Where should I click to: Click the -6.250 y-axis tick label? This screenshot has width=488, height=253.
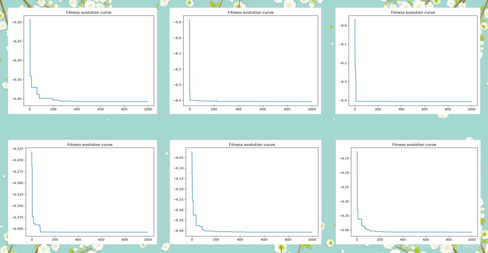click(x=17, y=160)
